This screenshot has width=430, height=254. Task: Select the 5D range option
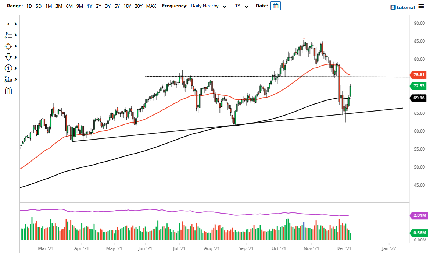38,6
